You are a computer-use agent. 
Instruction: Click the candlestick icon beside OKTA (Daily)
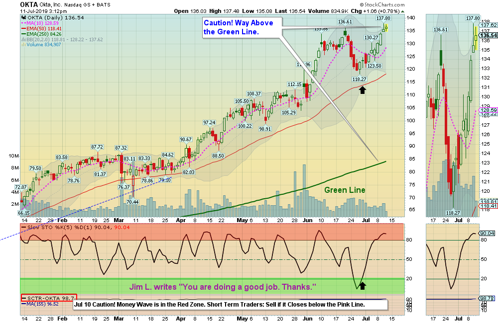point(23,18)
